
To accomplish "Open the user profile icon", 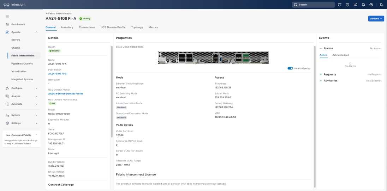I will pos(381,5).
